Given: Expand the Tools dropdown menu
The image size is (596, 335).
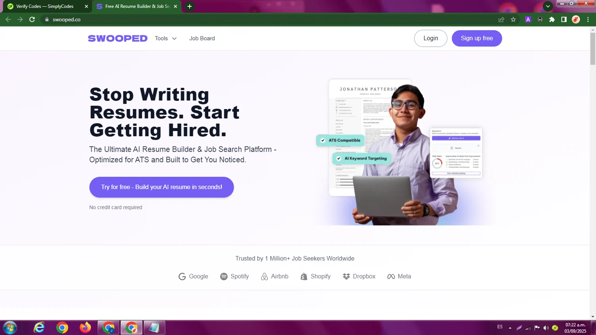Looking at the screenshot, I should [166, 39].
